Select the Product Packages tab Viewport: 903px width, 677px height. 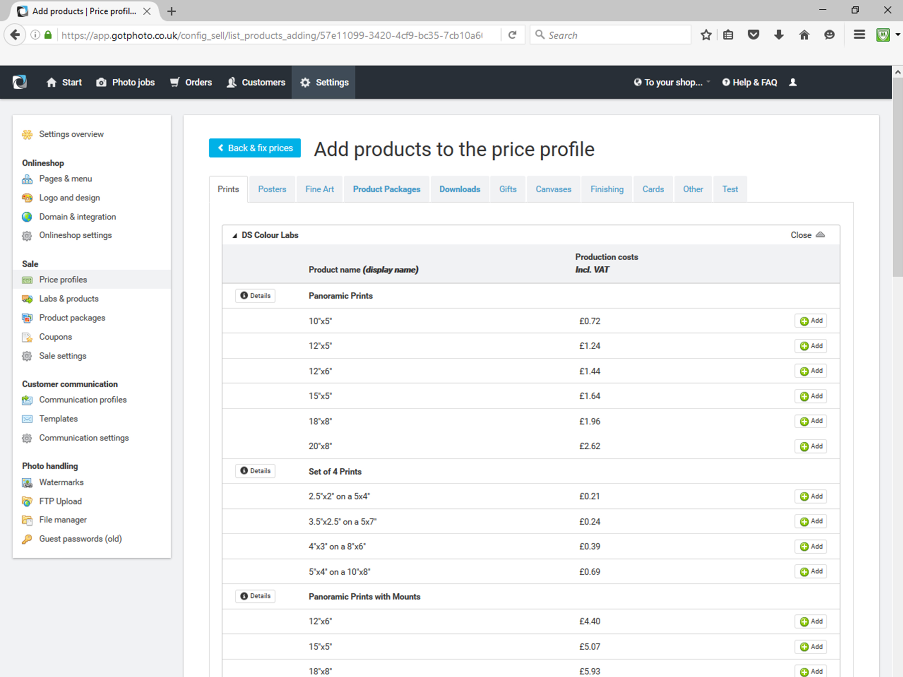(x=387, y=189)
